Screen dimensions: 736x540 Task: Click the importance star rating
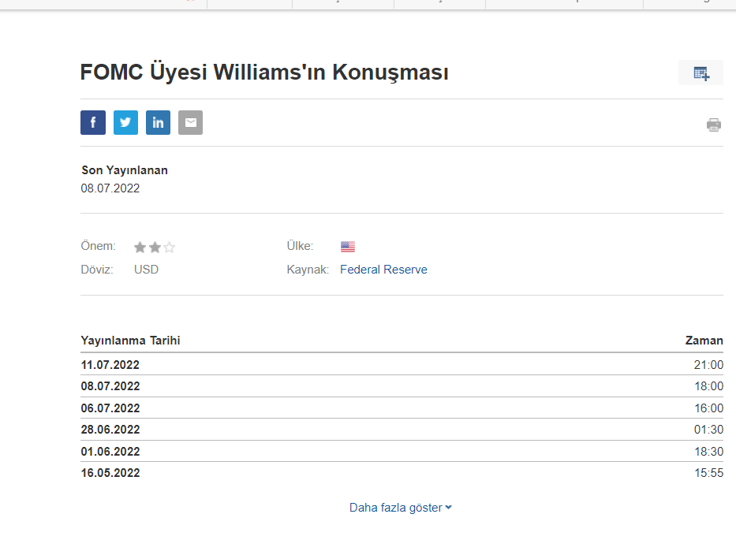click(x=155, y=247)
